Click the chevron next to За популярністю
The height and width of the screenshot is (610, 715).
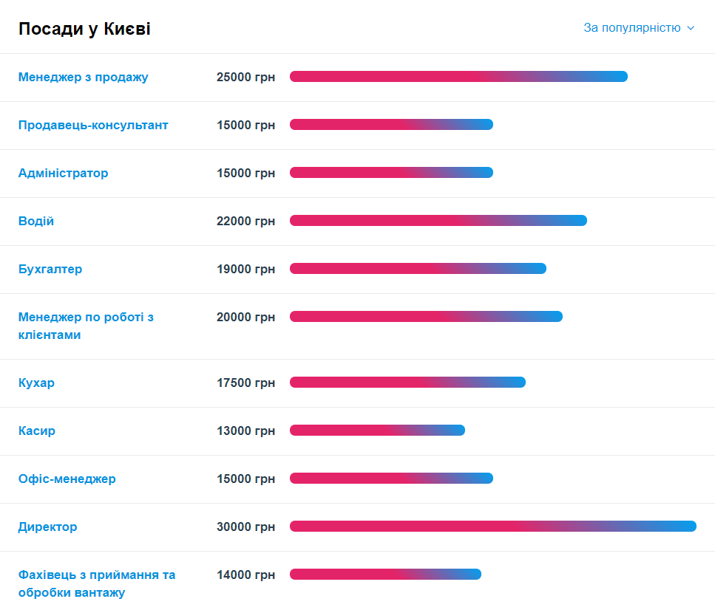[691, 28]
